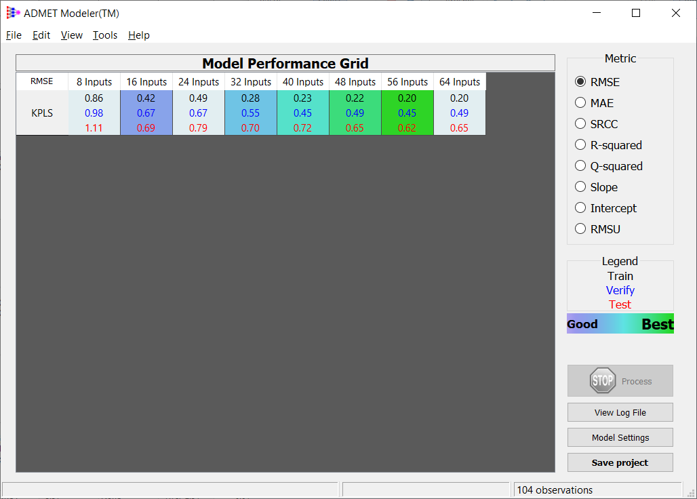Open Model Settings
Viewport: 697px width, 499px height.
pyautogui.click(x=620, y=438)
